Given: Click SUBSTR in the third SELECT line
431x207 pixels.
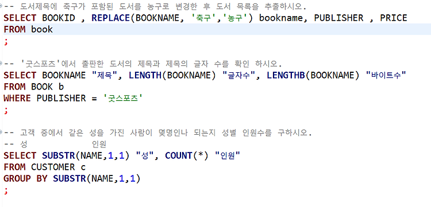Looking at the screenshot, I should tap(58, 156).
